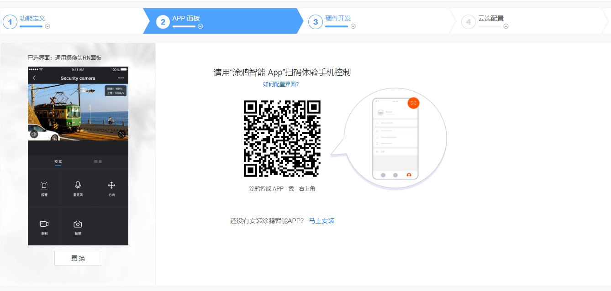Click the QR code image
This screenshot has height=291, width=611.
[282, 139]
